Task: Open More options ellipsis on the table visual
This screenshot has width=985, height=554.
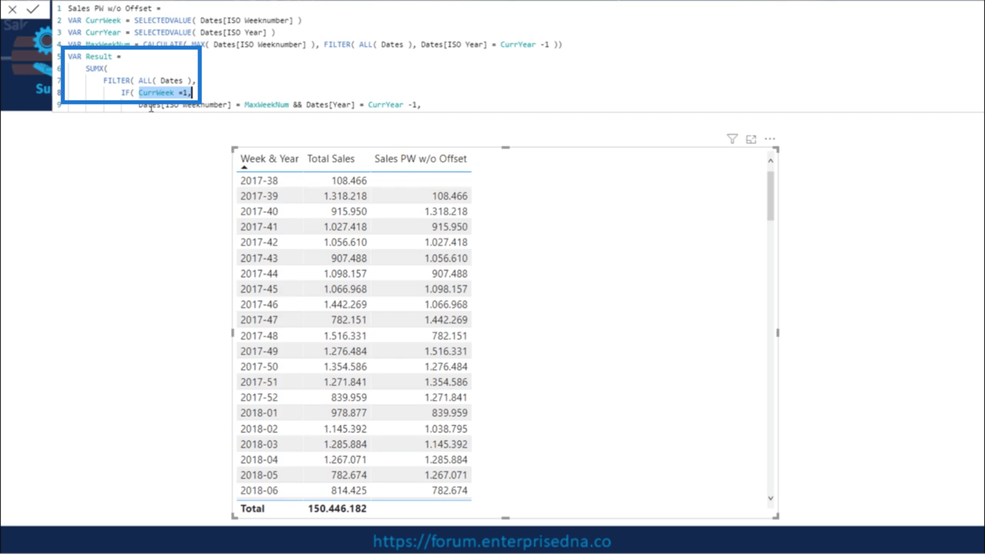Action: (770, 139)
